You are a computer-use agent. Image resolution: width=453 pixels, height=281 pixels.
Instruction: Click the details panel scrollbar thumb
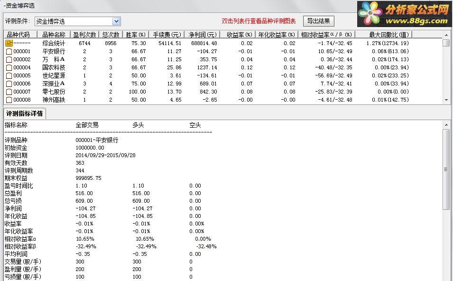coord(446,169)
